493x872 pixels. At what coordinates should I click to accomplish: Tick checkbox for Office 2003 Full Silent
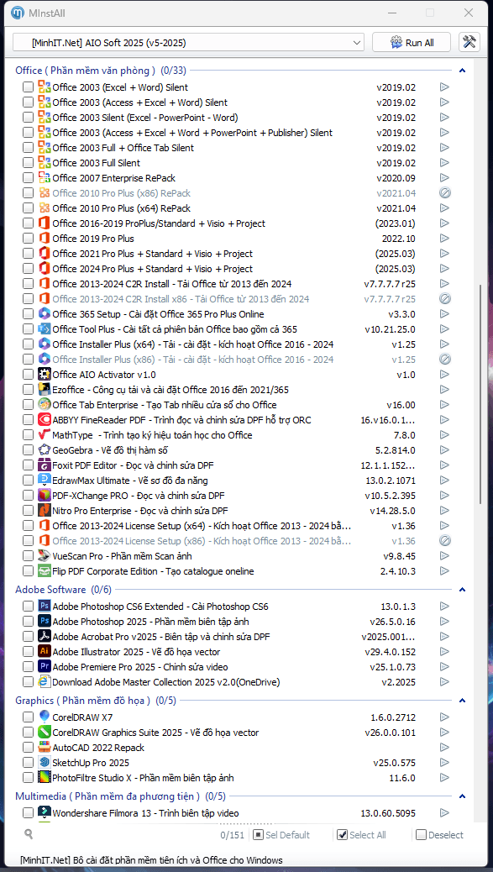click(28, 163)
